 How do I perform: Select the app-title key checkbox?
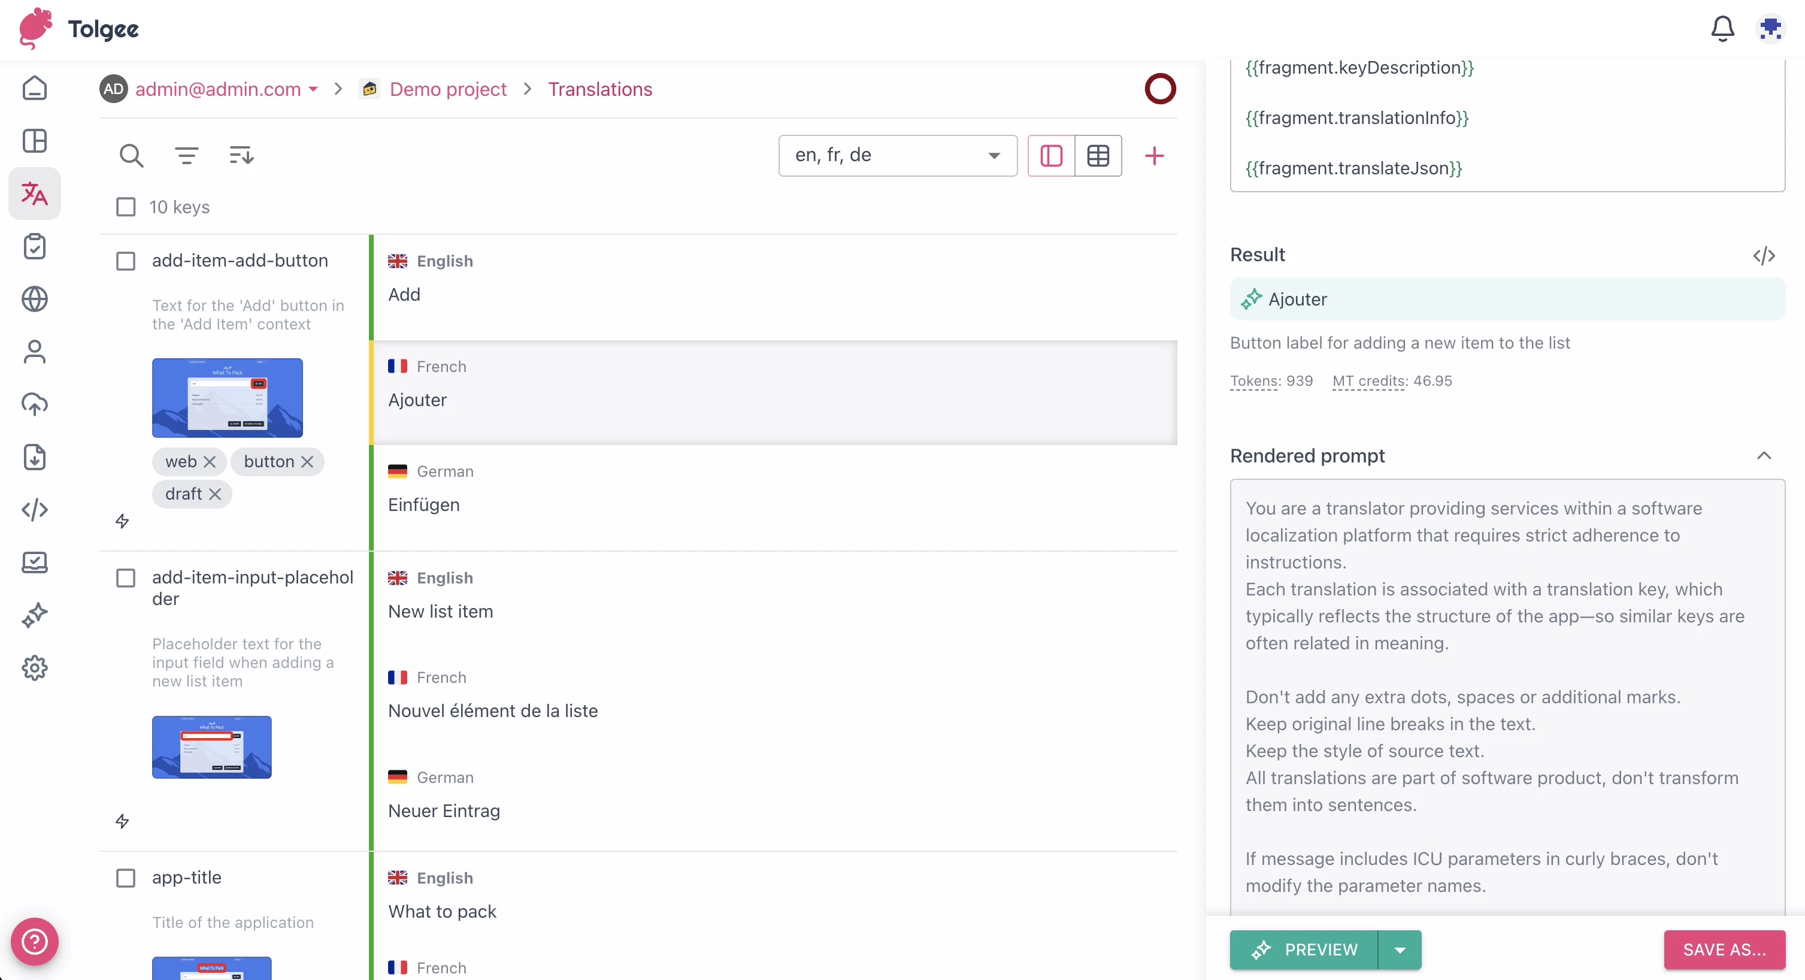125,878
